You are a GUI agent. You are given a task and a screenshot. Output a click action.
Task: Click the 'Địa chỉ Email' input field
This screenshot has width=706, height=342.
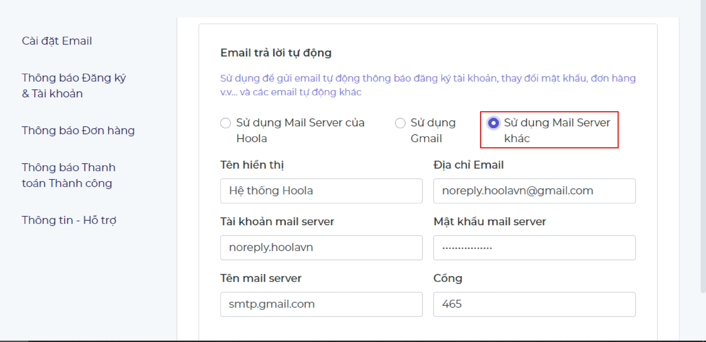[534, 191]
